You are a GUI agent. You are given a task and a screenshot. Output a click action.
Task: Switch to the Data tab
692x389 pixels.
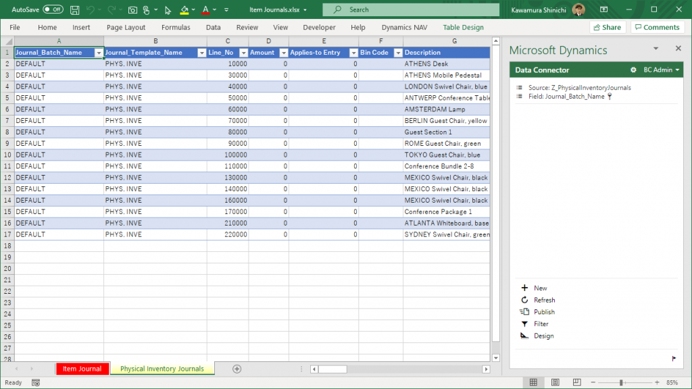213,27
